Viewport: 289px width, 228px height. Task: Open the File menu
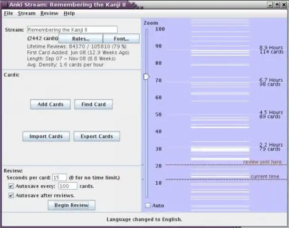click(x=9, y=13)
